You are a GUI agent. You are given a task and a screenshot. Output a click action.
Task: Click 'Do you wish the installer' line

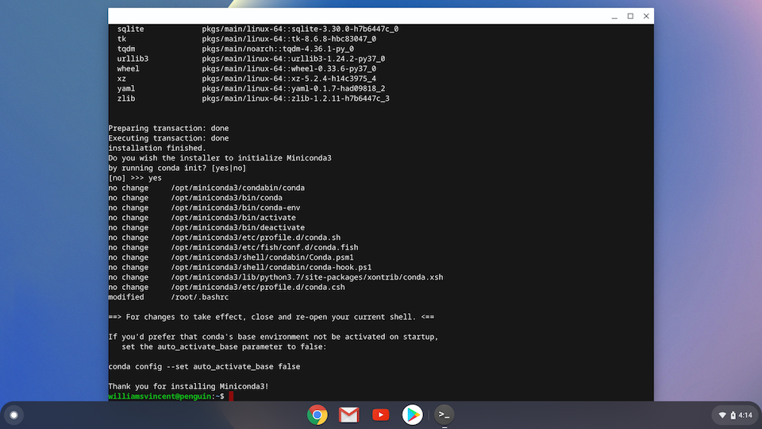(x=220, y=157)
